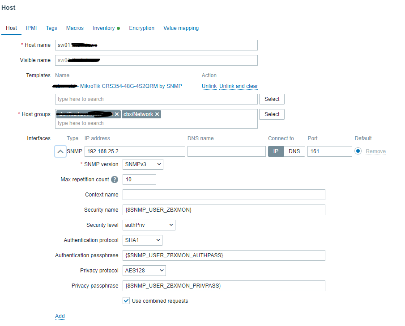Viewport: 405px width, 326px height.
Task: Open the SNMP version dropdown
Action: coord(143,164)
